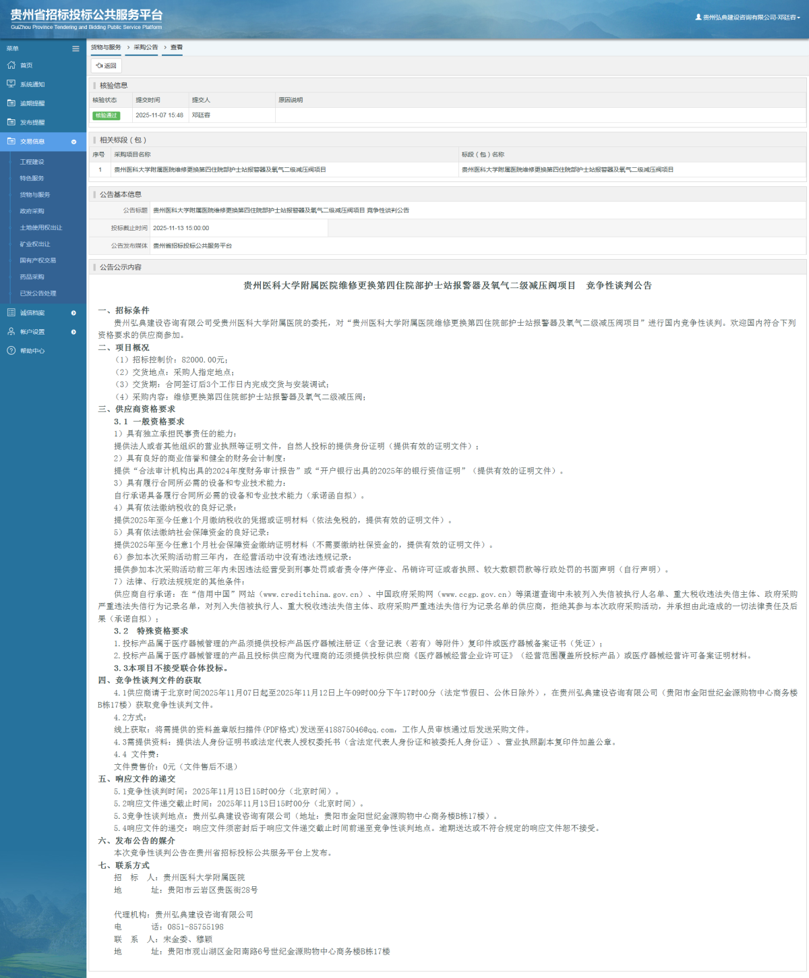
Task: Click the 首页 home icon
Action: tap(11, 65)
